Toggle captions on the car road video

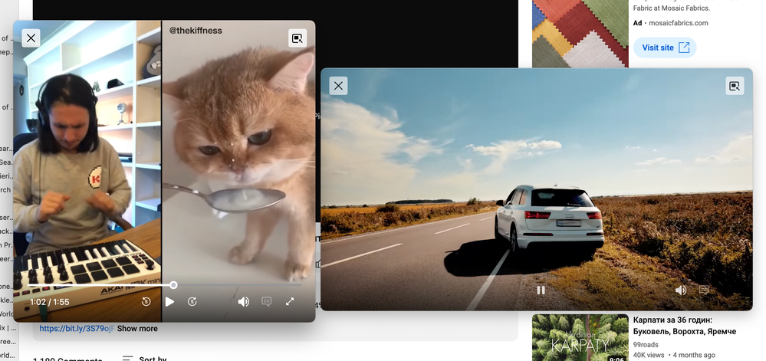coord(704,290)
